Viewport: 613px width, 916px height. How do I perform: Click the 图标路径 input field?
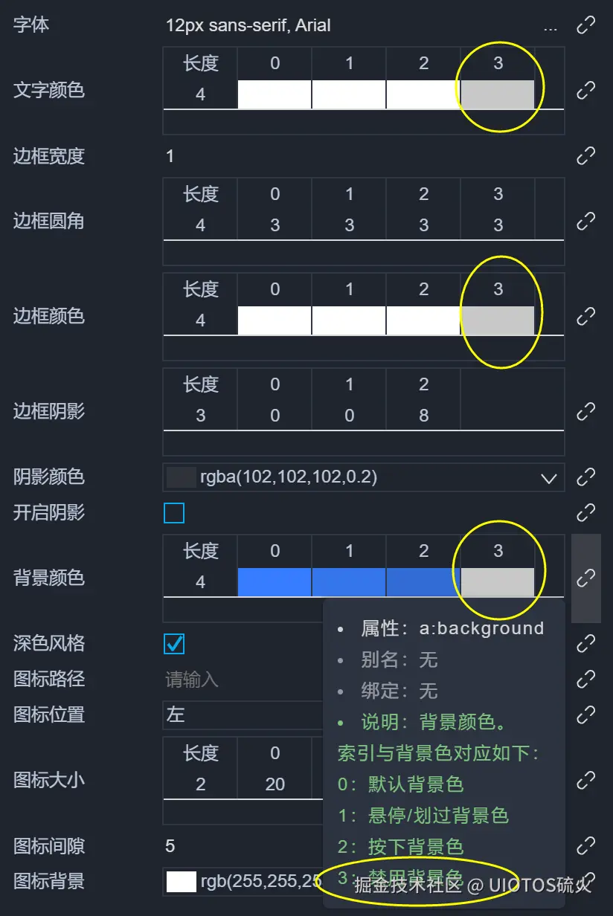coord(243,680)
